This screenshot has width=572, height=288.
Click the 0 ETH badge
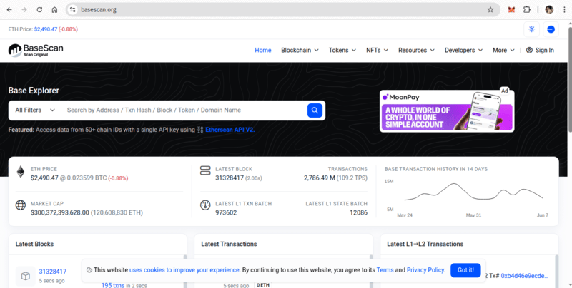[263, 285]
